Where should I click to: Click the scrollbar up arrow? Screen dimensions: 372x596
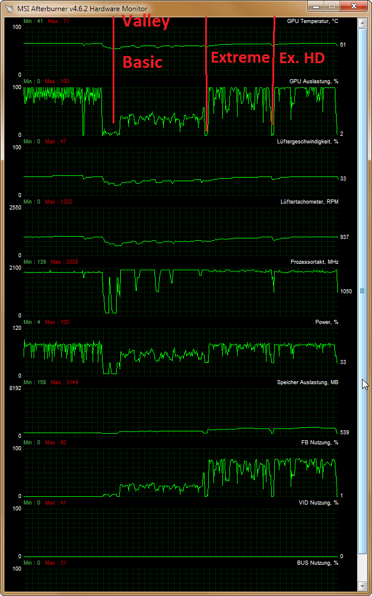(361, 23)
